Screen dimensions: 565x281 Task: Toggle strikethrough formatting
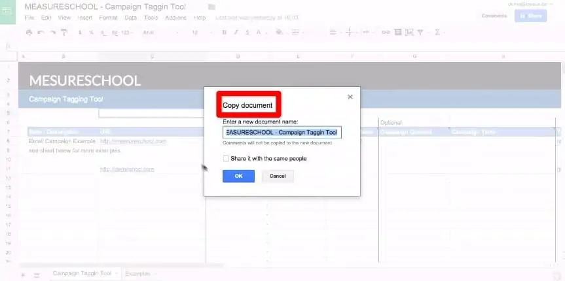[x=247, y=33]
